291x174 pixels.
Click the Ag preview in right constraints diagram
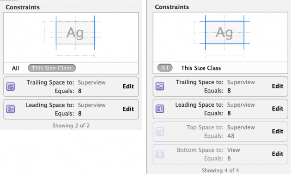224,33
